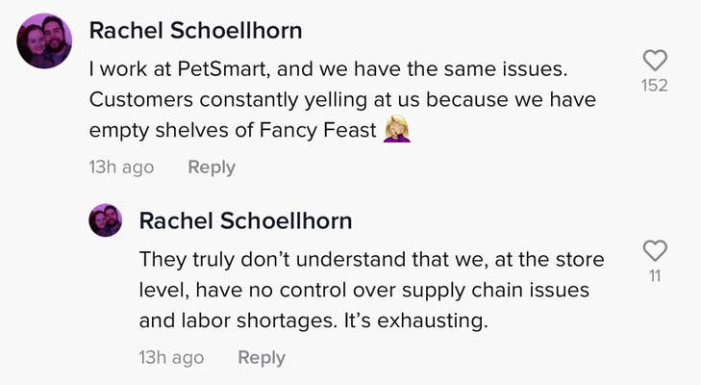The height and width of the screenshot is (385, 701).
Task: Reply to the supply chain comment
Action: click(x=262, y=357)
